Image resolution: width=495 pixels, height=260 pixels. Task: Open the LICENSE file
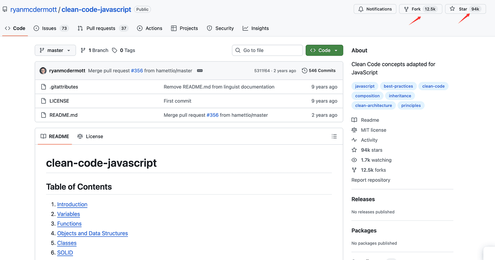point(59,101)
